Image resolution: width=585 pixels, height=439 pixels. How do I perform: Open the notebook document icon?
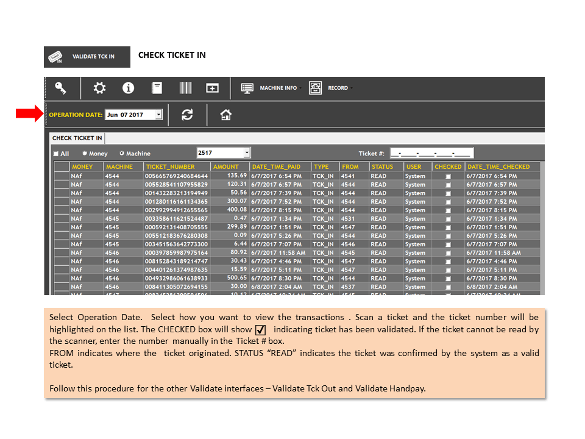[157, 88]
